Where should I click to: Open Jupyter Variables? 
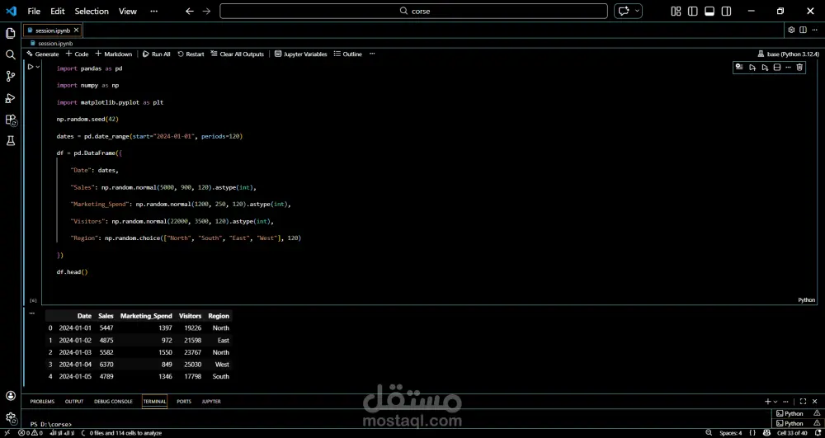tap(301, 54)
